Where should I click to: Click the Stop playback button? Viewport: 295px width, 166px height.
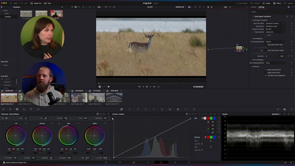(x=147, y=87)
